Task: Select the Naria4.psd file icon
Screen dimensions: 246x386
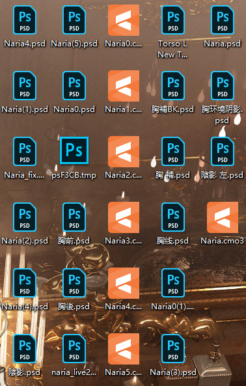Action: [x=25, y=20]
